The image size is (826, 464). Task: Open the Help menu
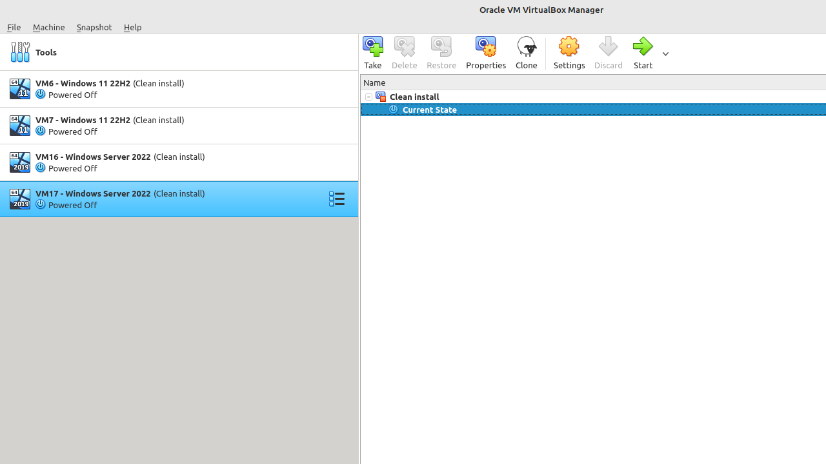coord(133,27)
